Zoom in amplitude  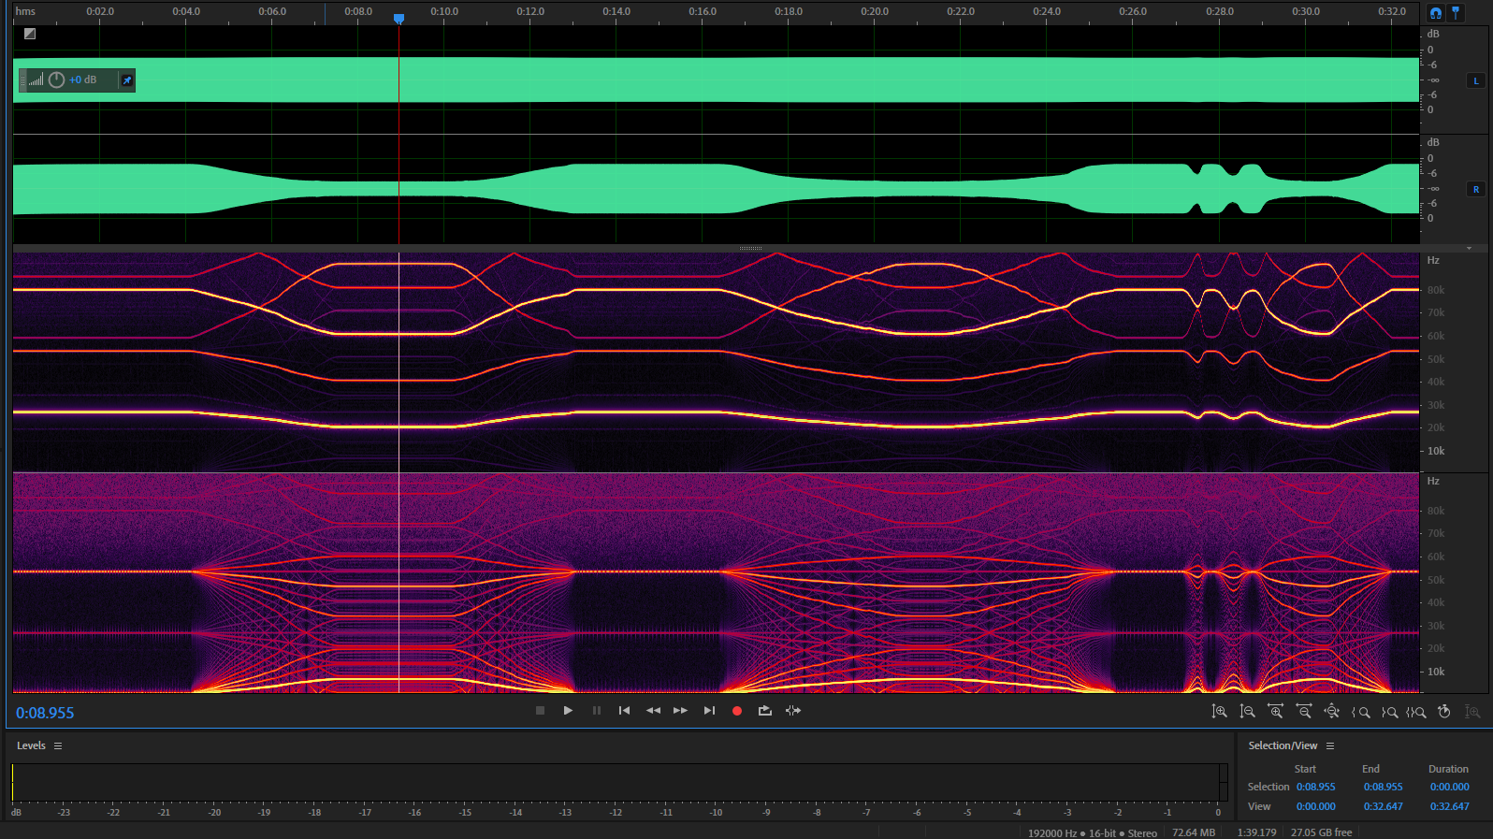point(1220,712)
